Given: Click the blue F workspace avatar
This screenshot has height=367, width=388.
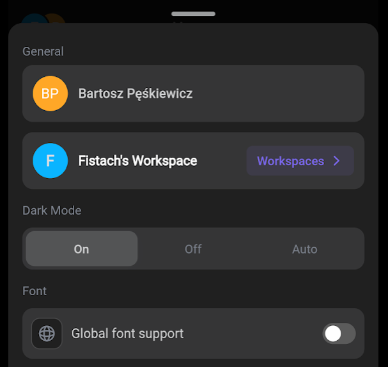Looking at the screenshot, I should [50, 161].
